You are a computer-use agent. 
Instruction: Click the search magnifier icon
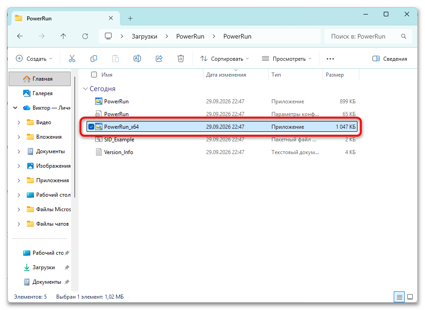404,36
